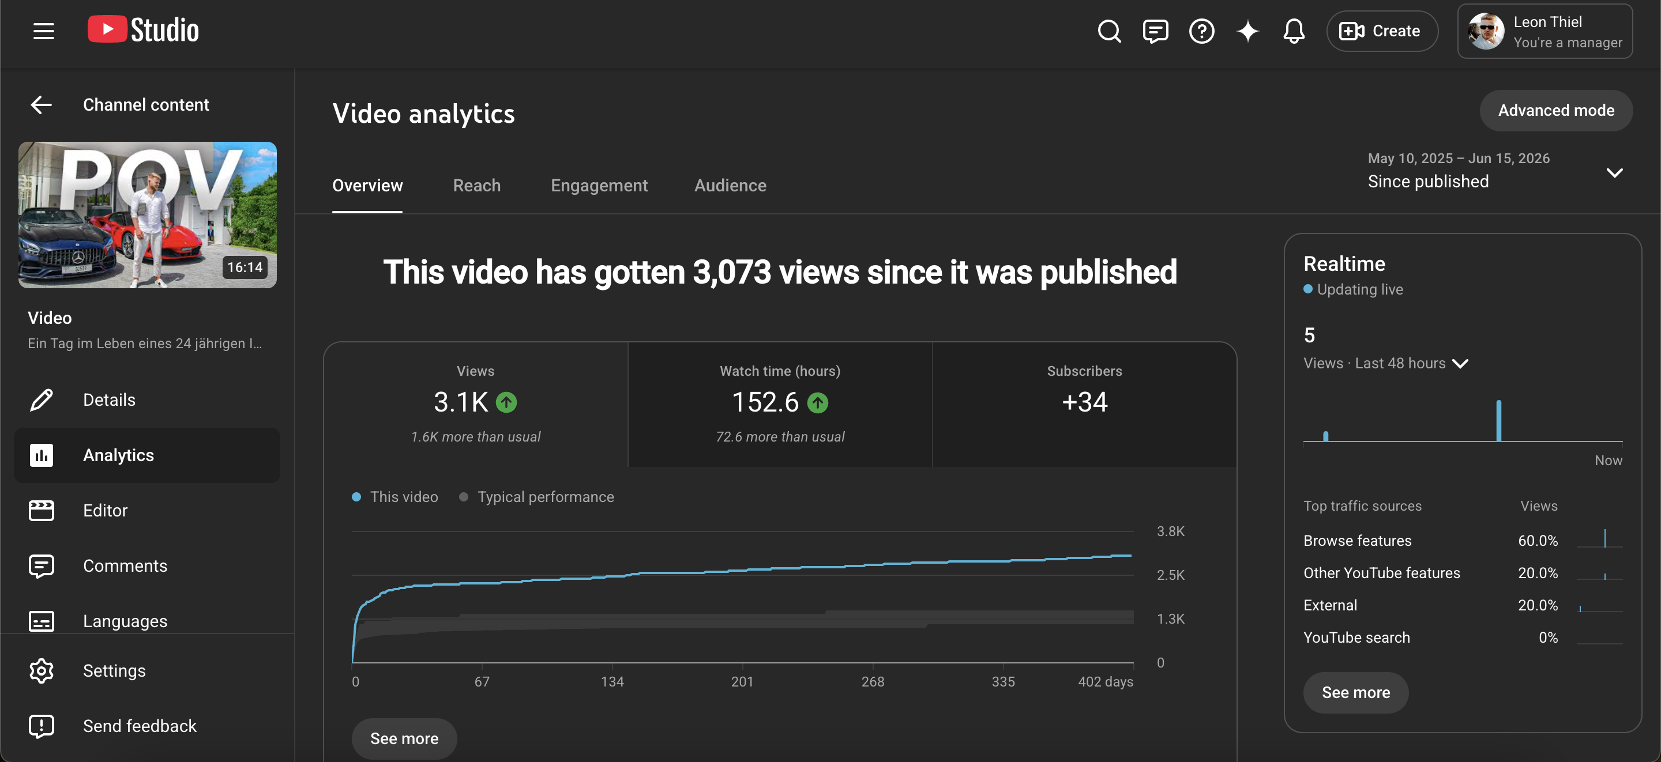Open the notifications bell

(1294, 31)
